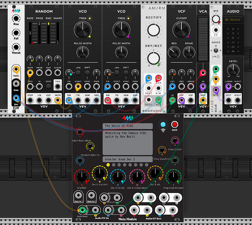
Task: Toggle the LFM button on the second VCO
Action: point(117,72)
